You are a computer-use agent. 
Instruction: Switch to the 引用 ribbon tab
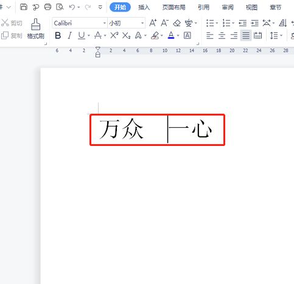pos(203,7)
